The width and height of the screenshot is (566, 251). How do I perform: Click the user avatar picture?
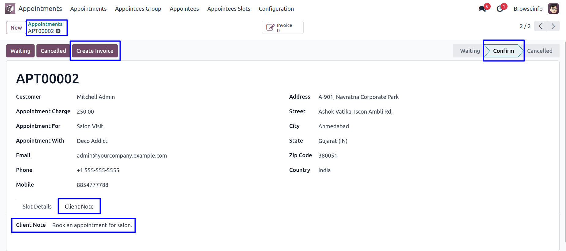553,9
